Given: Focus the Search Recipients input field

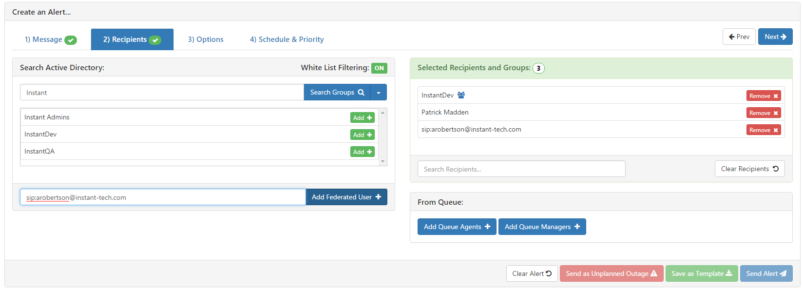Looking at the screenshot, I should [521, 169].
